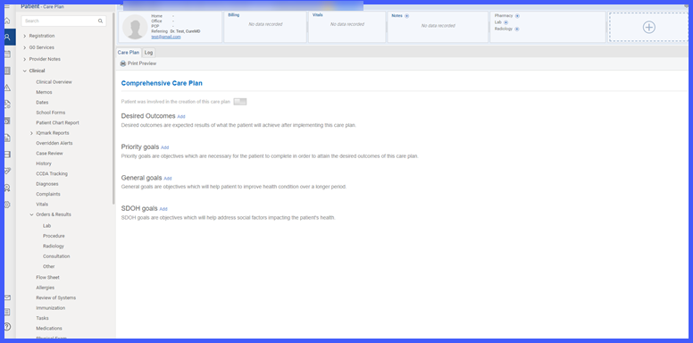Add a General goal

[x=168, y=179]
